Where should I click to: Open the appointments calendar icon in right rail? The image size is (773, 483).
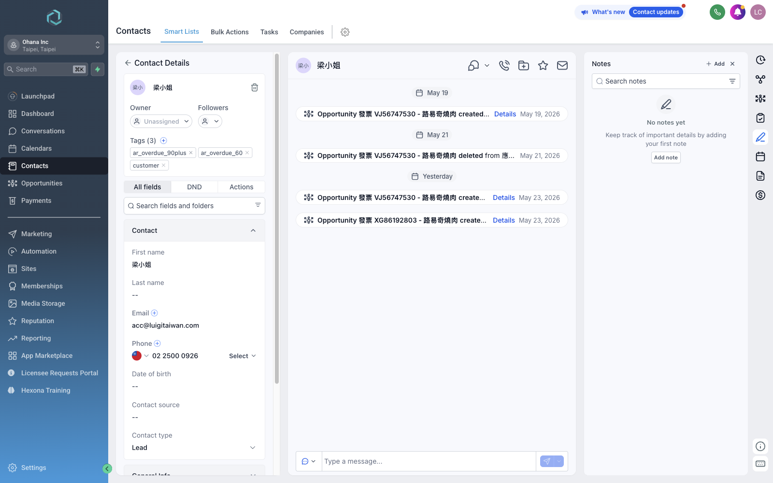pos(760,156)
